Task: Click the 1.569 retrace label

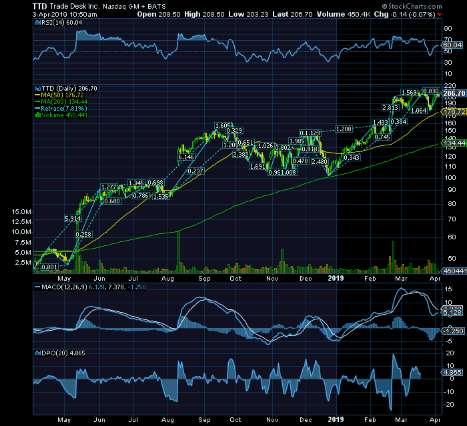Action: [x=409, y=93]
